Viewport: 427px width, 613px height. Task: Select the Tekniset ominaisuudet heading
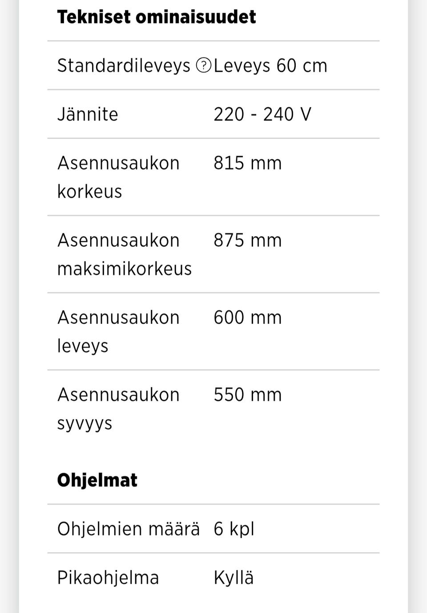pos(157,17)
